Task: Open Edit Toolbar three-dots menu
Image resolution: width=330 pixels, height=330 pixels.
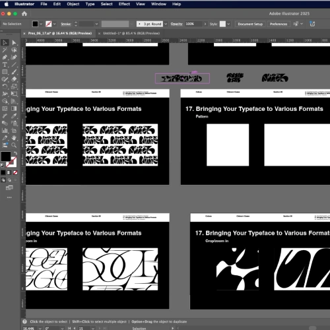Action: pos(9,197)
